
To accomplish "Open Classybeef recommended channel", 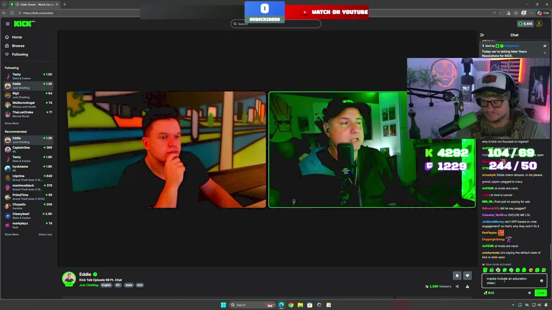I will point(28,216).
